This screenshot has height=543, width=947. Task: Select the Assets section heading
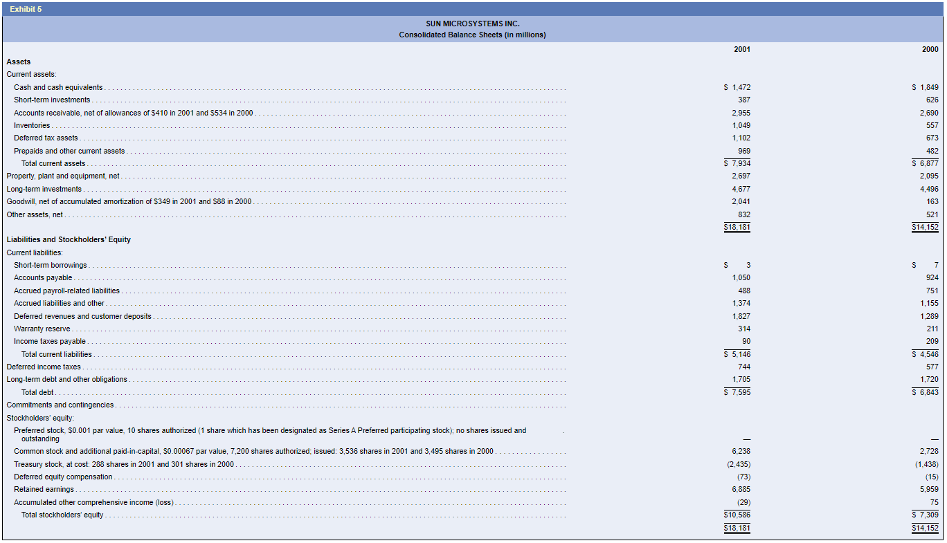pos(17,62)
